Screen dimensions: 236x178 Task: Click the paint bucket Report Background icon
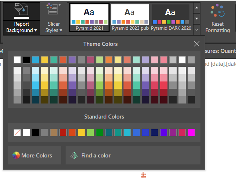click(x=22, y=11)
